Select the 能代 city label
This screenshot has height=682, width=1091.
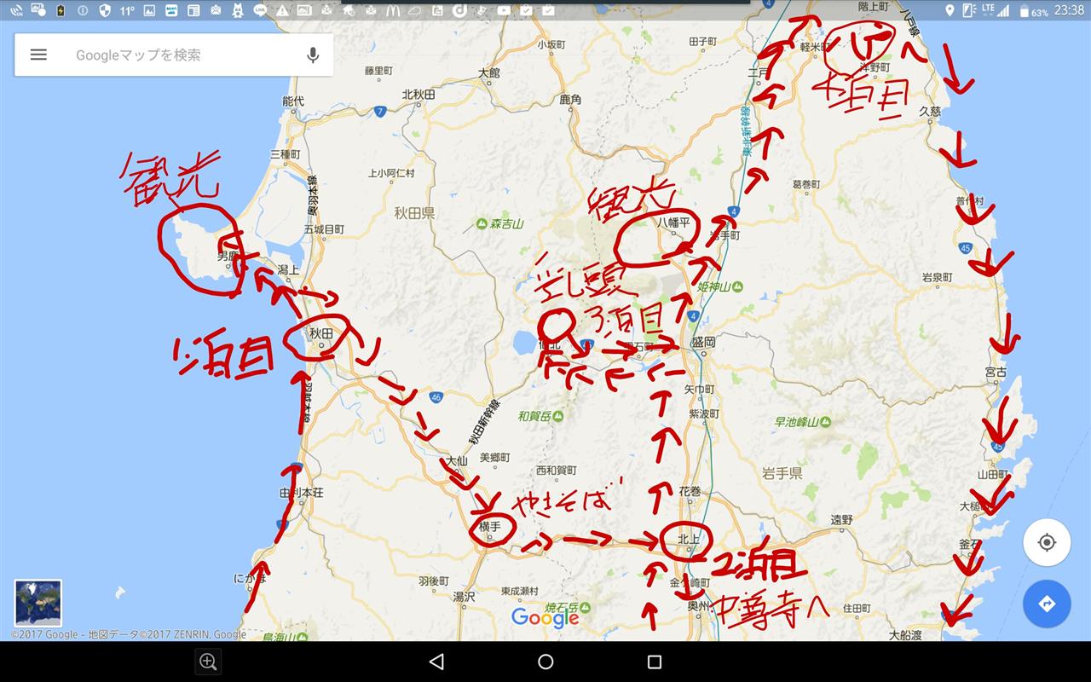tap(292, 101)
